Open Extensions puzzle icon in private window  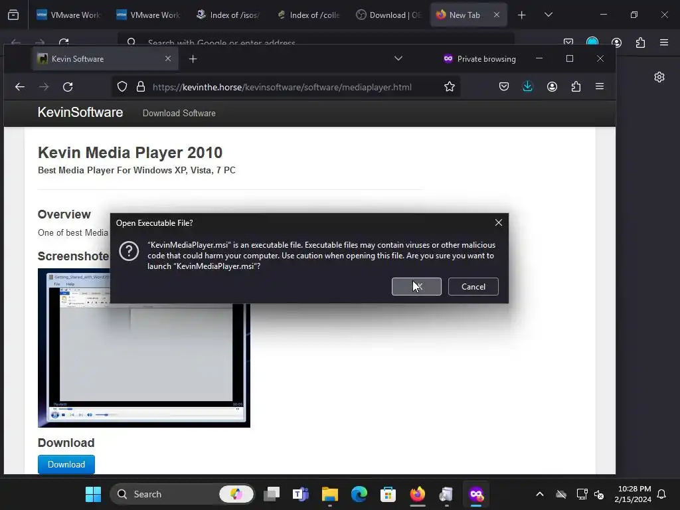tap(576, 87)
